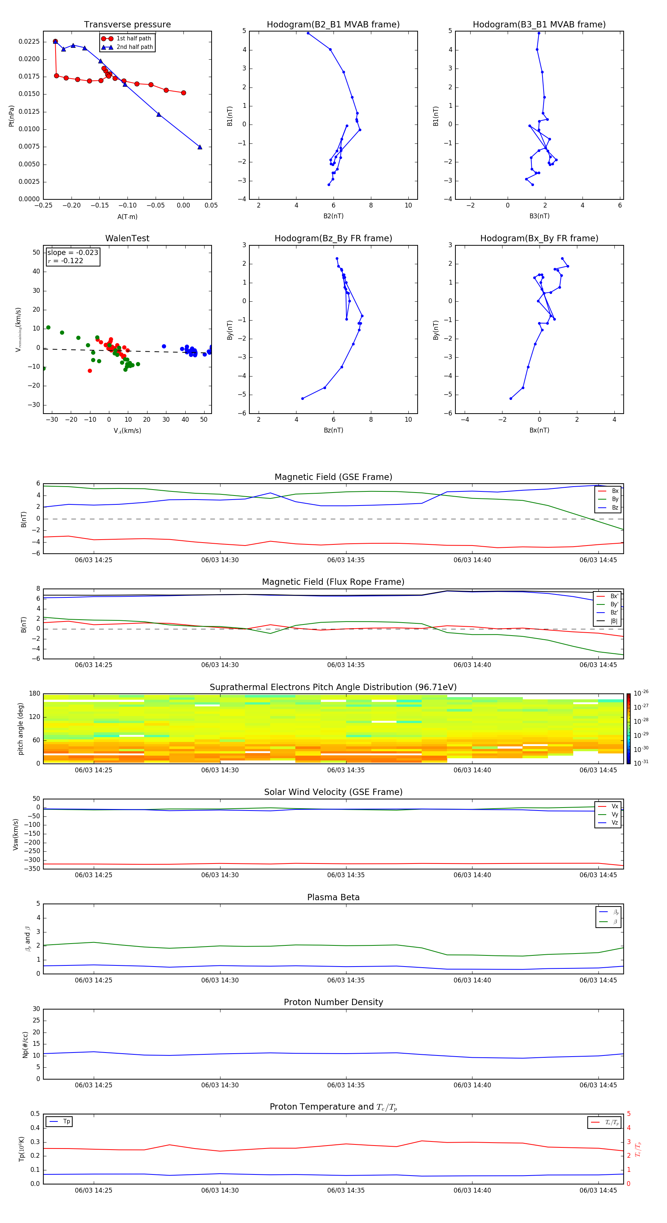The image size is (667, 1223).
Task: Click the "Pt(nPa)" y-axis label
Action: click(x=11, y=115)
